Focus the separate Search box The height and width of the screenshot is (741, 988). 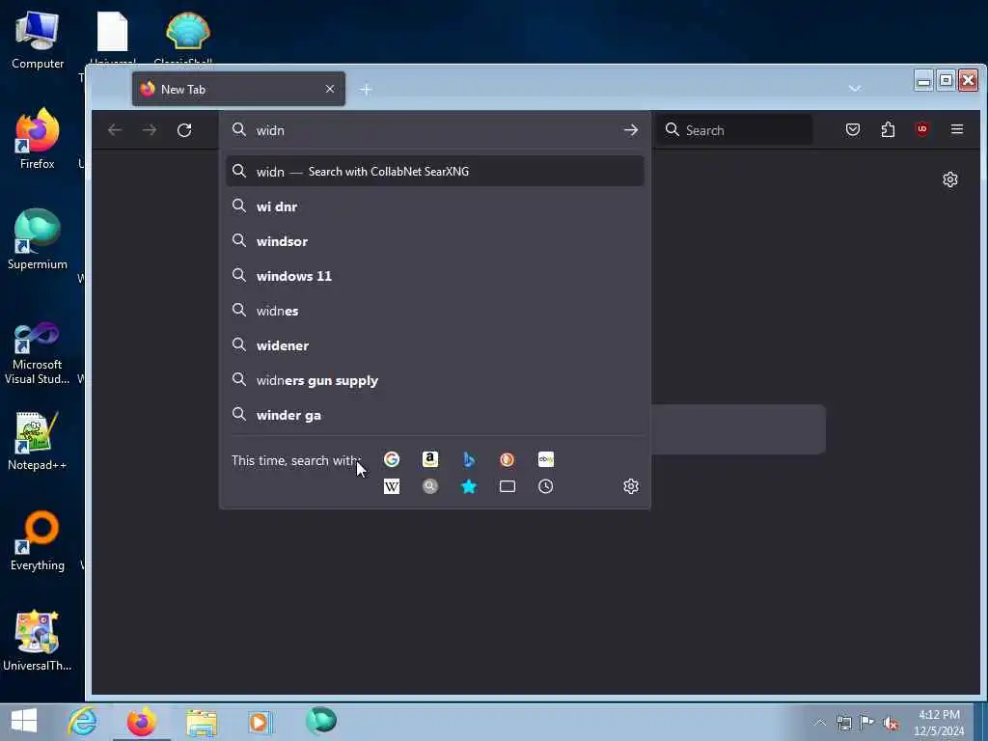(734, 130)
